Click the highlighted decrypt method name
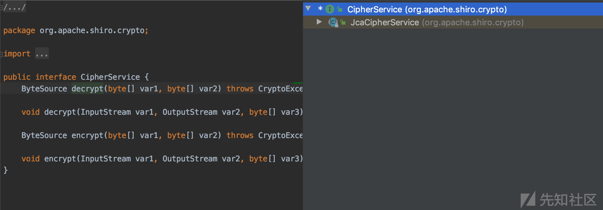The width and height of the screenshot is (603, 210). pos(87,88)
